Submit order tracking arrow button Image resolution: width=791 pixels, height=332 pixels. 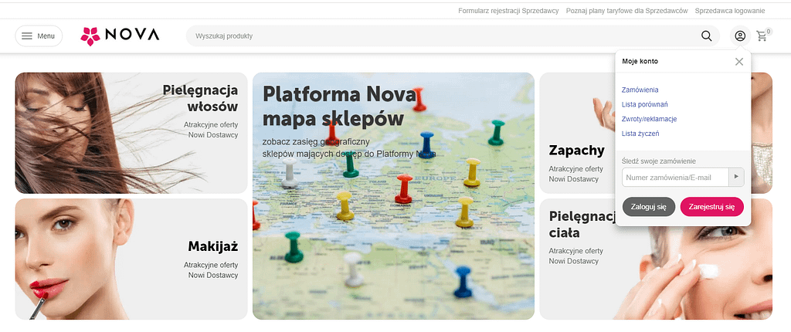coord(736,177)
